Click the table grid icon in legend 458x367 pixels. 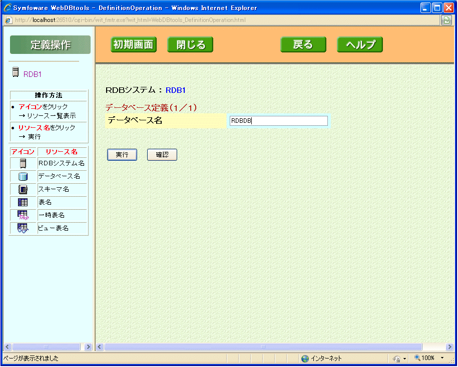tap(23, 202)
